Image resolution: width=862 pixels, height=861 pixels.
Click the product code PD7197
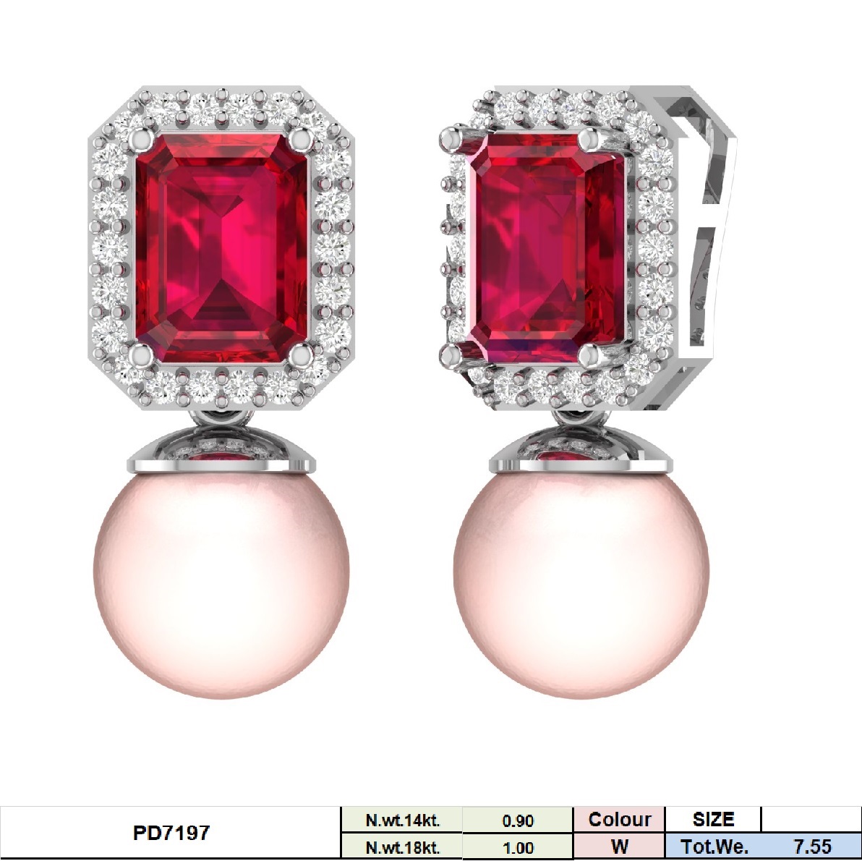point(171,832)
